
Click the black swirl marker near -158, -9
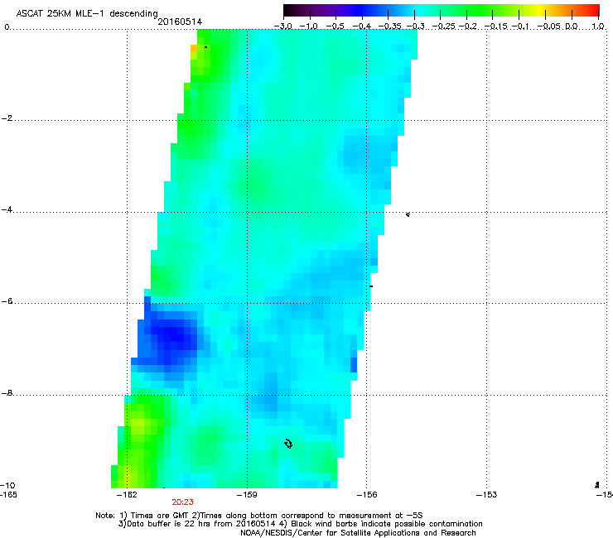point(288,444)
